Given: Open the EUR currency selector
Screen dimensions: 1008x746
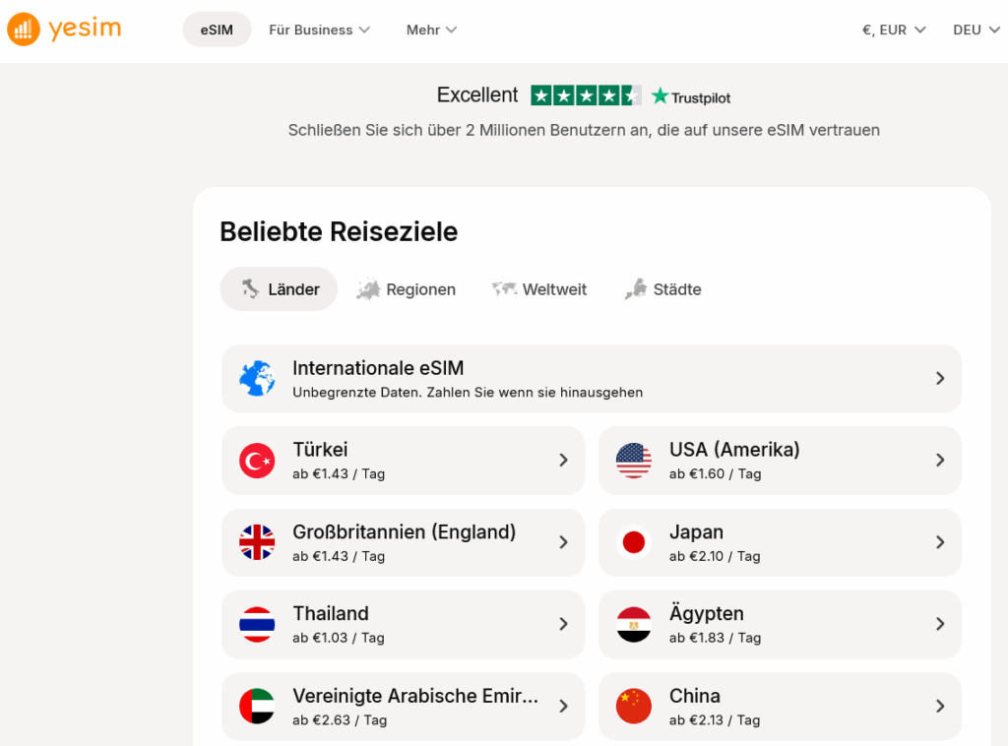Looking at the screenshot, I should click(892, 30).
